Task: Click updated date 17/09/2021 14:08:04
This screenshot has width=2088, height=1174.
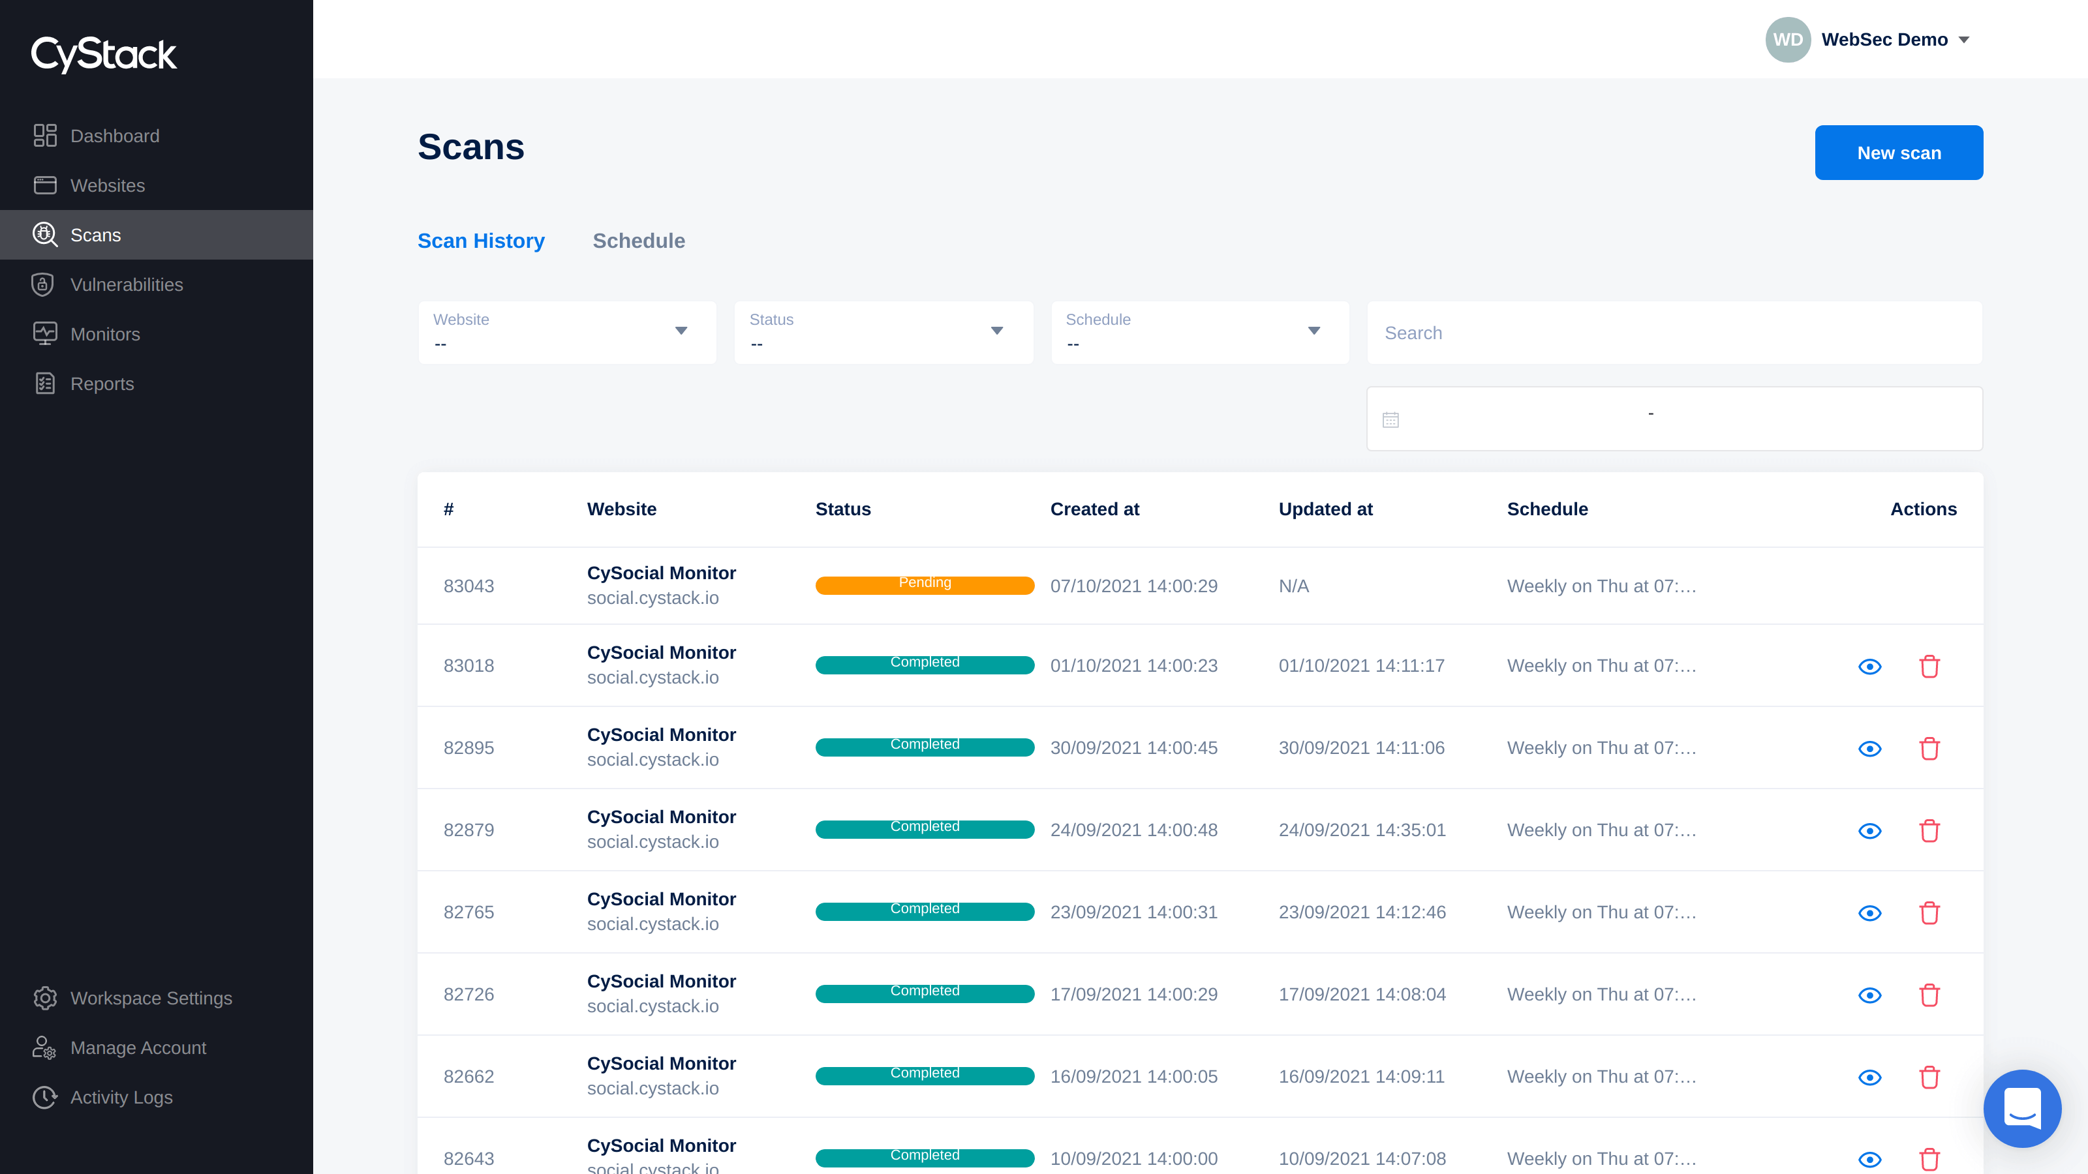Action: (x=1362, y=994)
